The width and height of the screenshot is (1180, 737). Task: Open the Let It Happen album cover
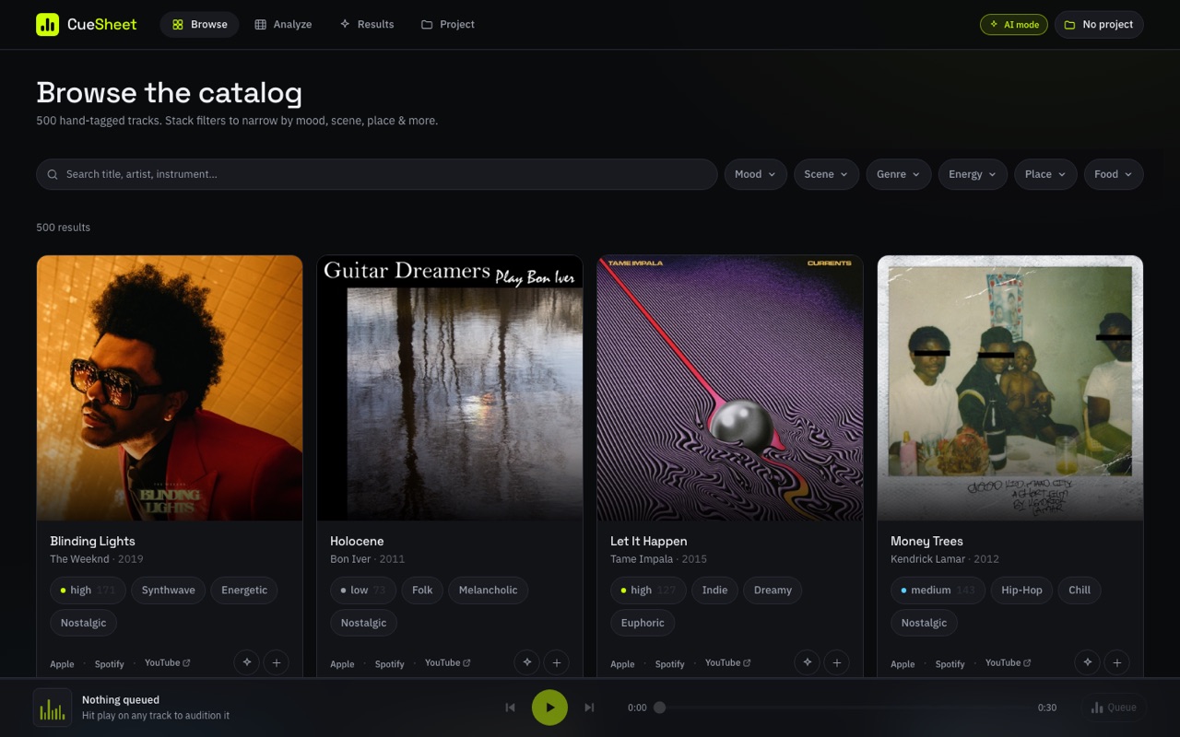pos(730,388)
